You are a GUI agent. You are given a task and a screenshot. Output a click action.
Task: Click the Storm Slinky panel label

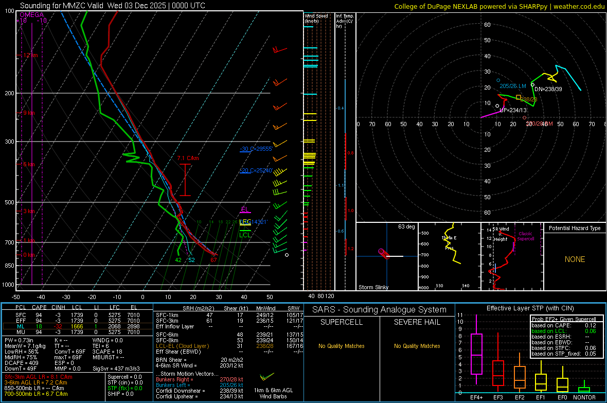[x=373, y=287]
